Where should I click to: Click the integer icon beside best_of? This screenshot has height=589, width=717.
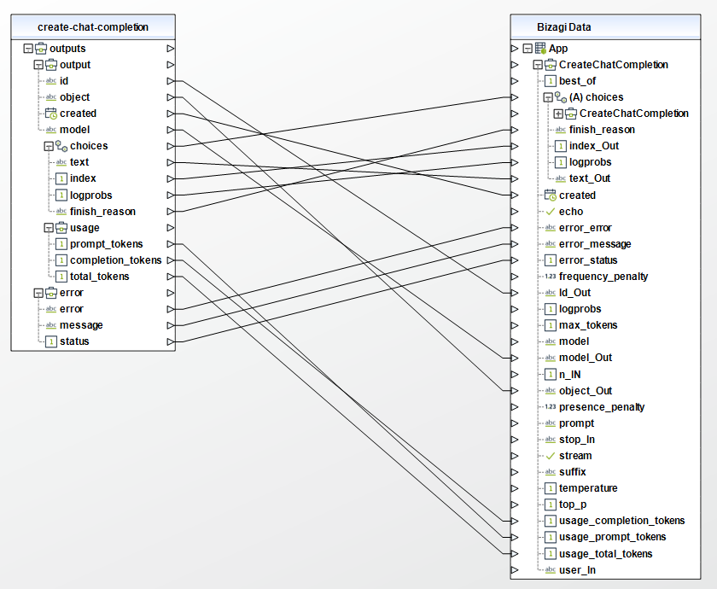click(550, 81)
